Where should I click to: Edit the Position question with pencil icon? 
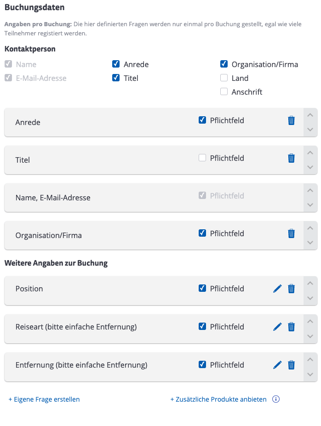[277, 289]
